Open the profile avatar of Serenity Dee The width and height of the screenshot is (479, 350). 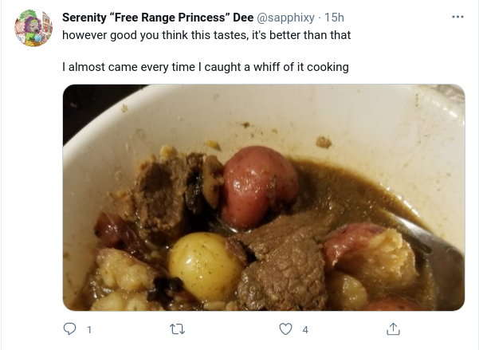tap(33, 28)
